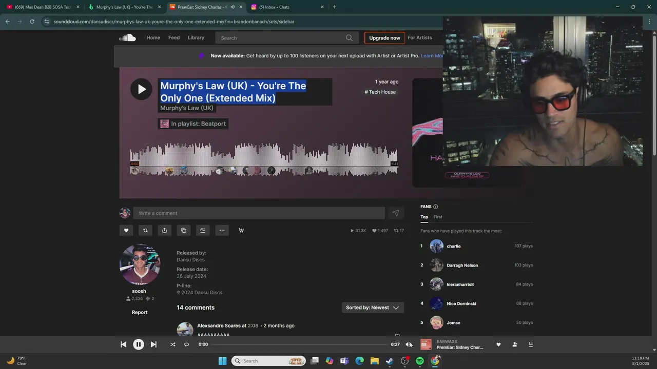Open the Tech House tag
Viewport: 657px width, 369px height.
[x=380, y=92]
